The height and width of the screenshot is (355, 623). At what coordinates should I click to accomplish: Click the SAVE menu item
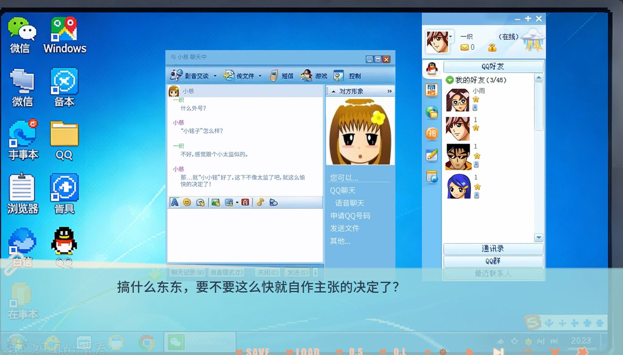258,352
